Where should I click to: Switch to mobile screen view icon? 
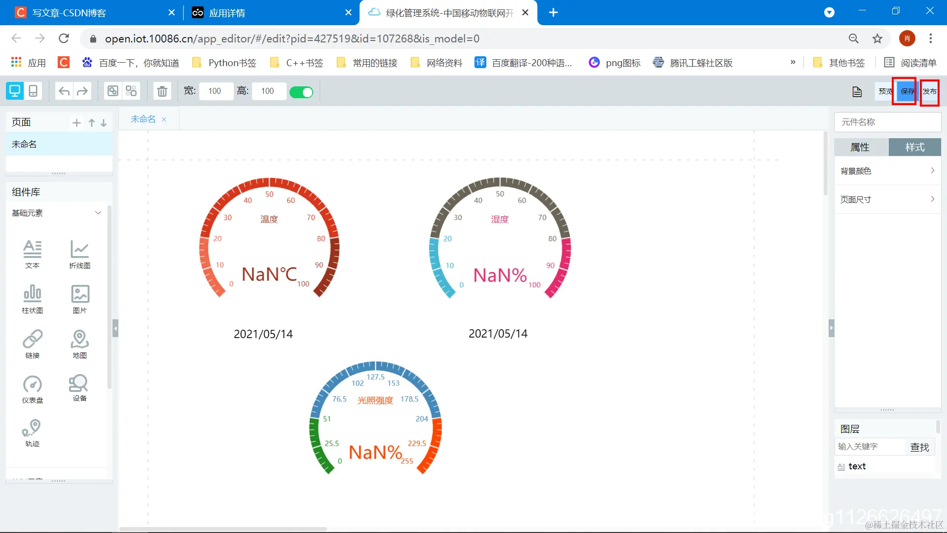point(33,91)
